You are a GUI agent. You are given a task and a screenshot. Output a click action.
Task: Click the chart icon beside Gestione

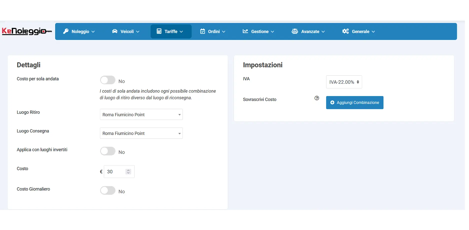click(x=245, y=31)
